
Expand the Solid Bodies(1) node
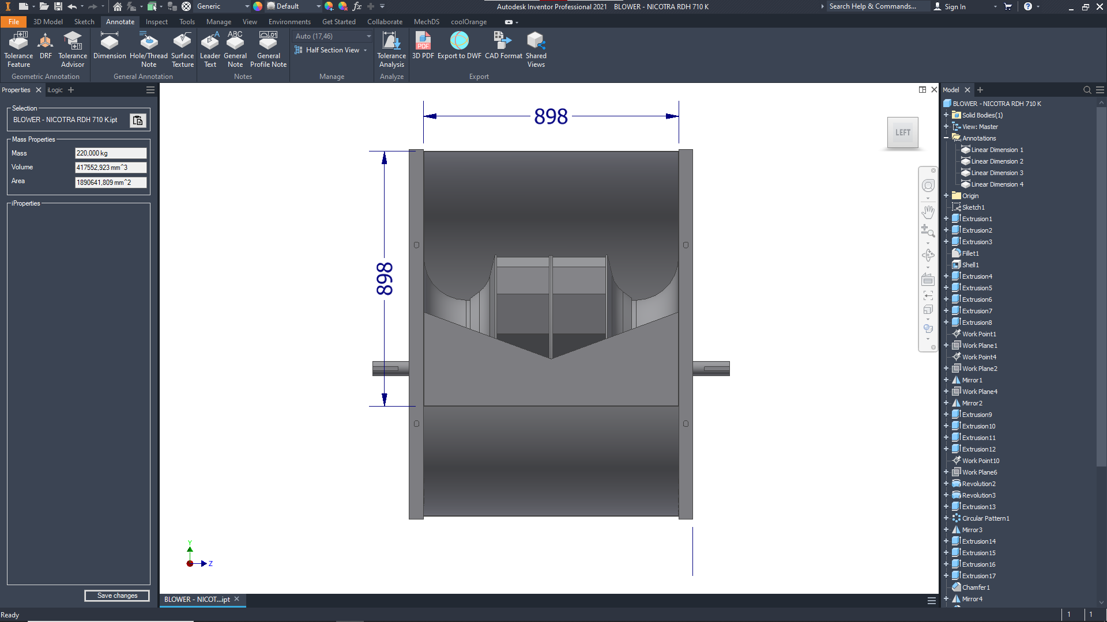click(946, 115)
